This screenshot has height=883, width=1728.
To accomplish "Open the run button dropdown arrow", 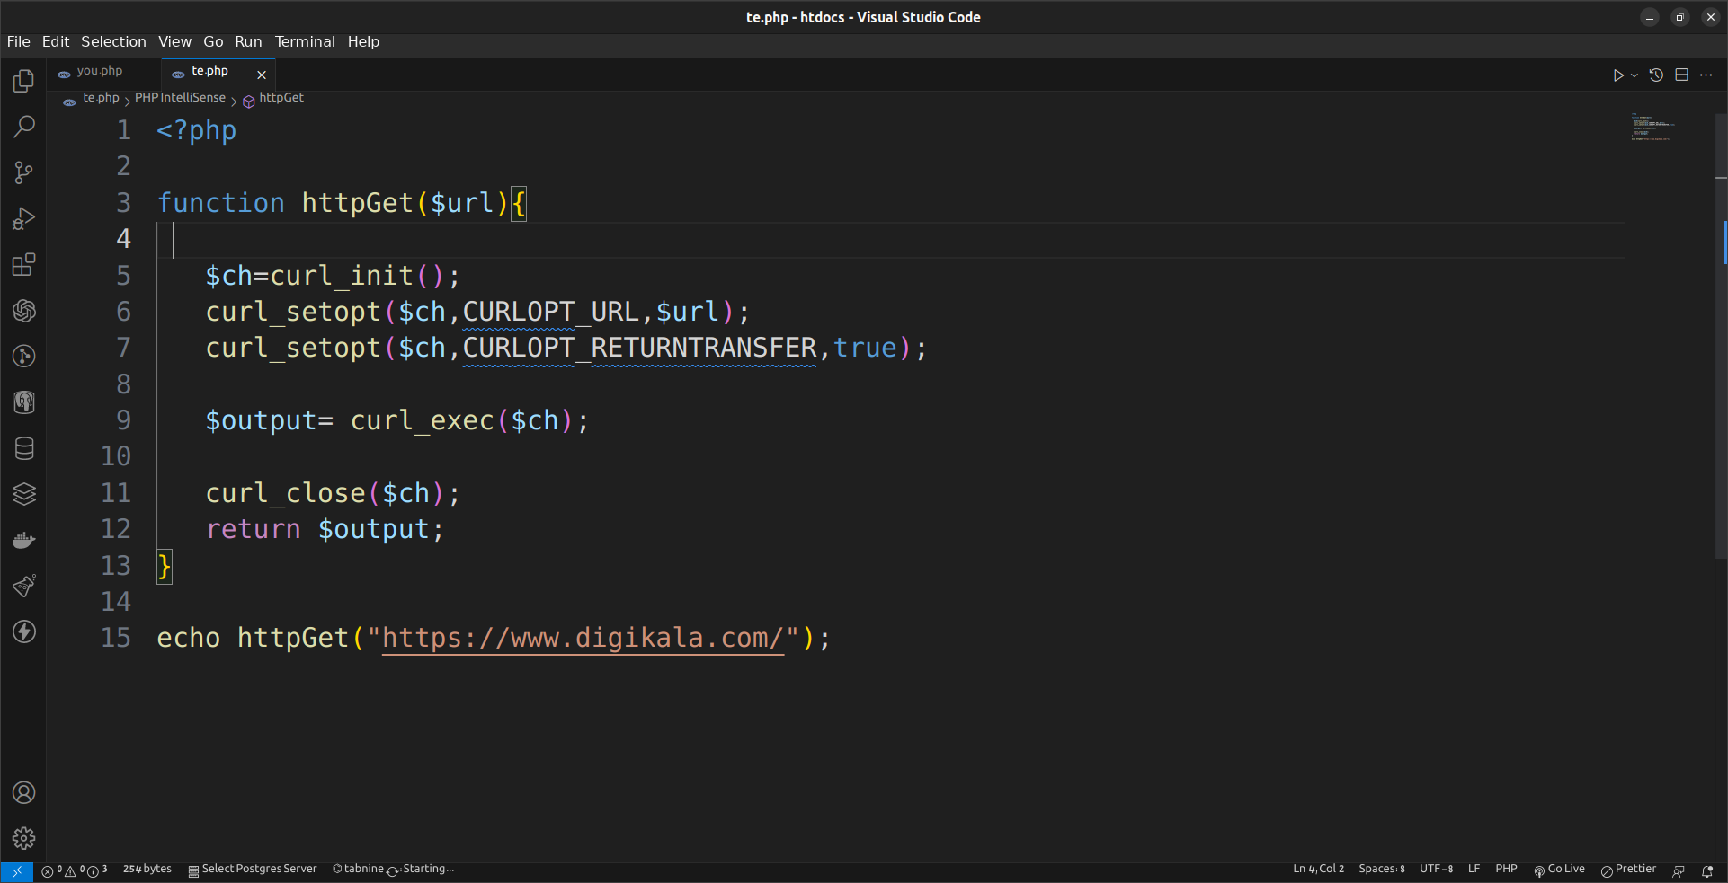I will tap(1634, 75).
